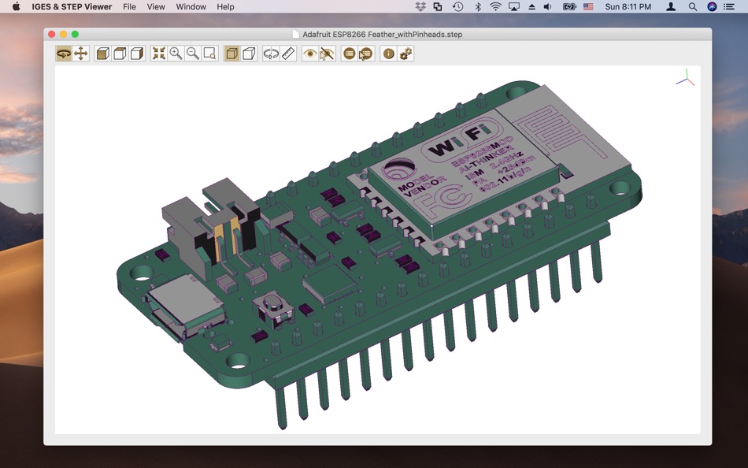Open the Info icon
This screenshot has height=468, width=748.
click(x=388, y=54)
